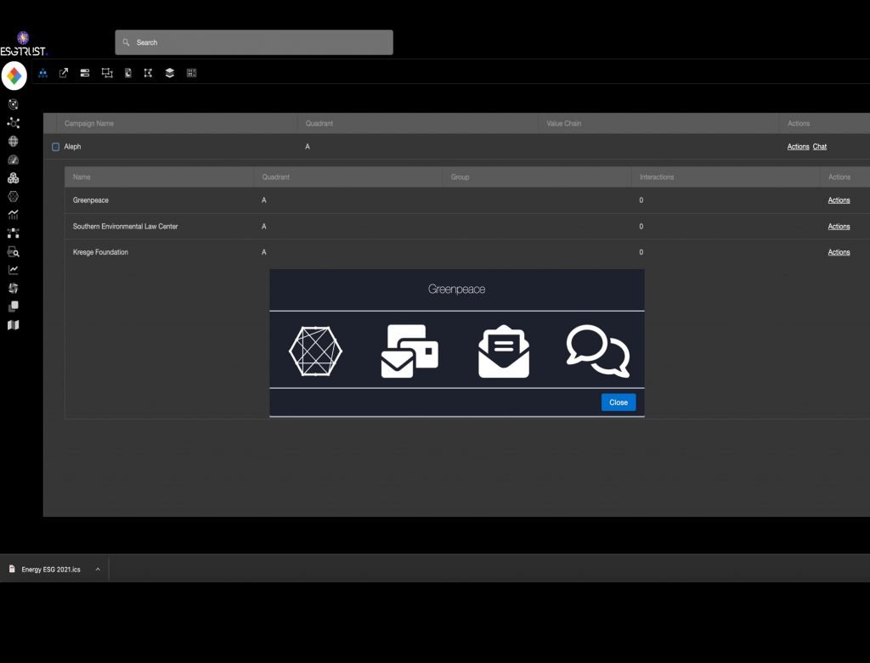
Task: Click the Campaign Name column header
Action: (x=88, y=124)
